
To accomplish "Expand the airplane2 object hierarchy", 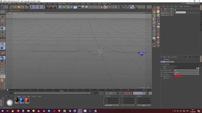I will click(x=161, y=15).
